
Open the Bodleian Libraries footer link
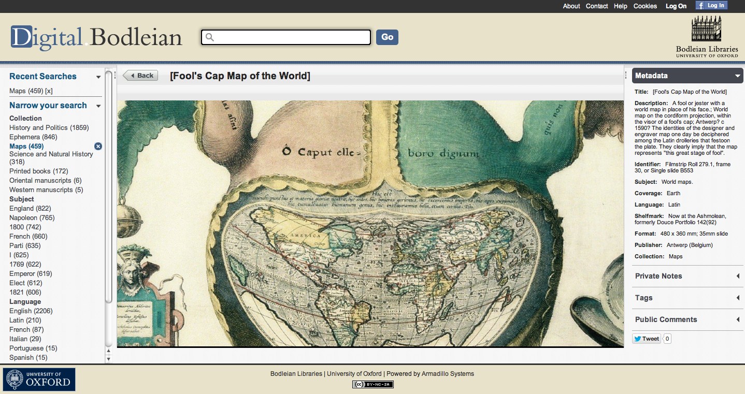(x=296, y=374)
